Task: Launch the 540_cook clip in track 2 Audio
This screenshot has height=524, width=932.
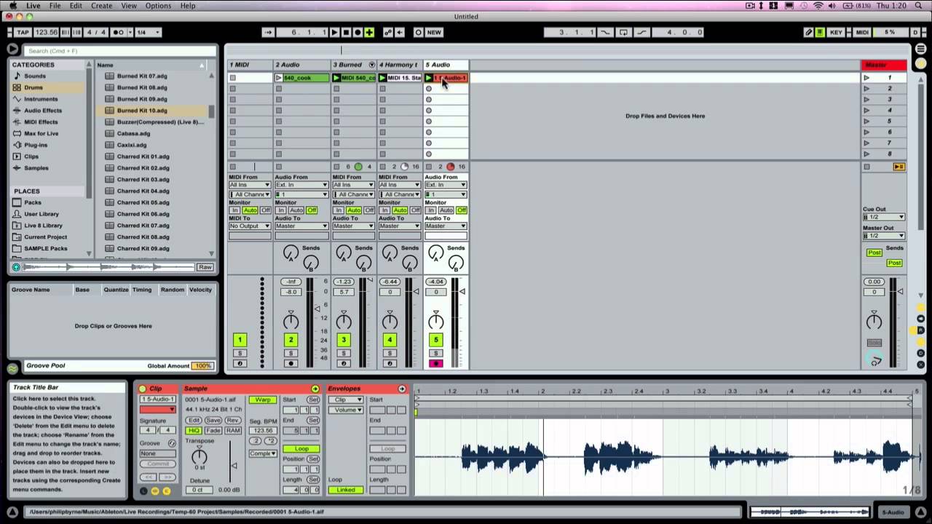Action: pyautogui.click(x=280, y=78)
